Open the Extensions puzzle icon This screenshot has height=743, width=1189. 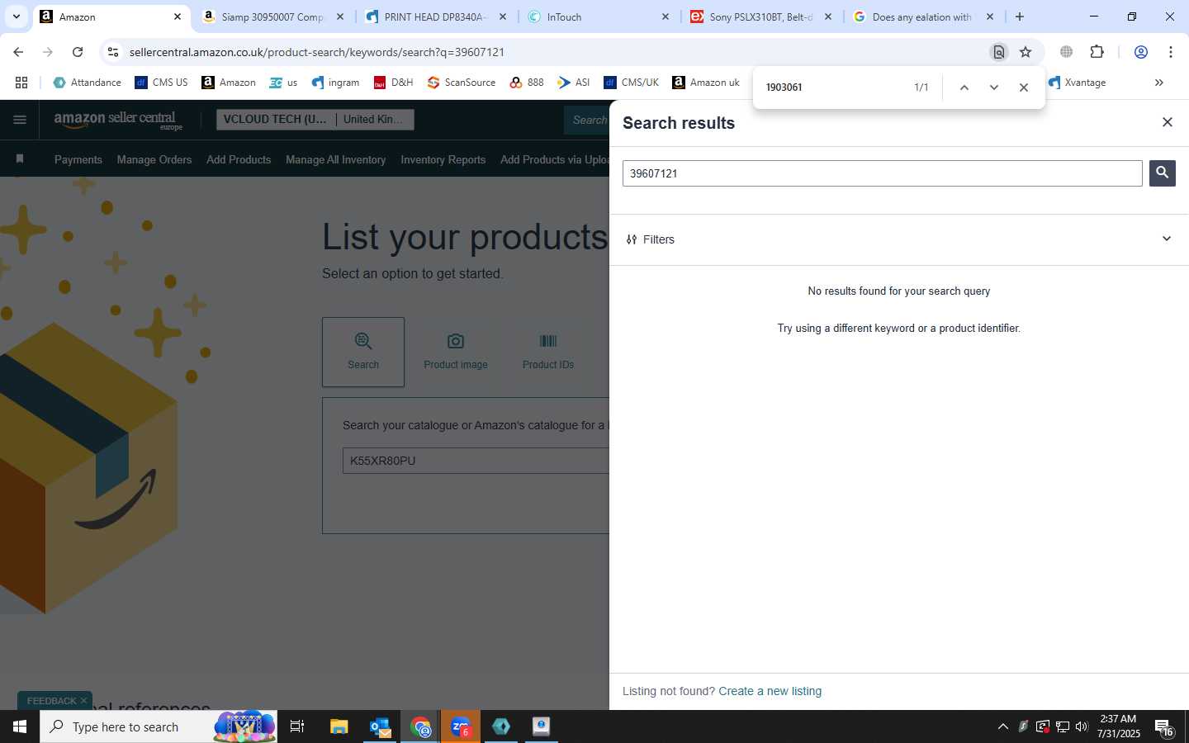[x=1097, y=52]
